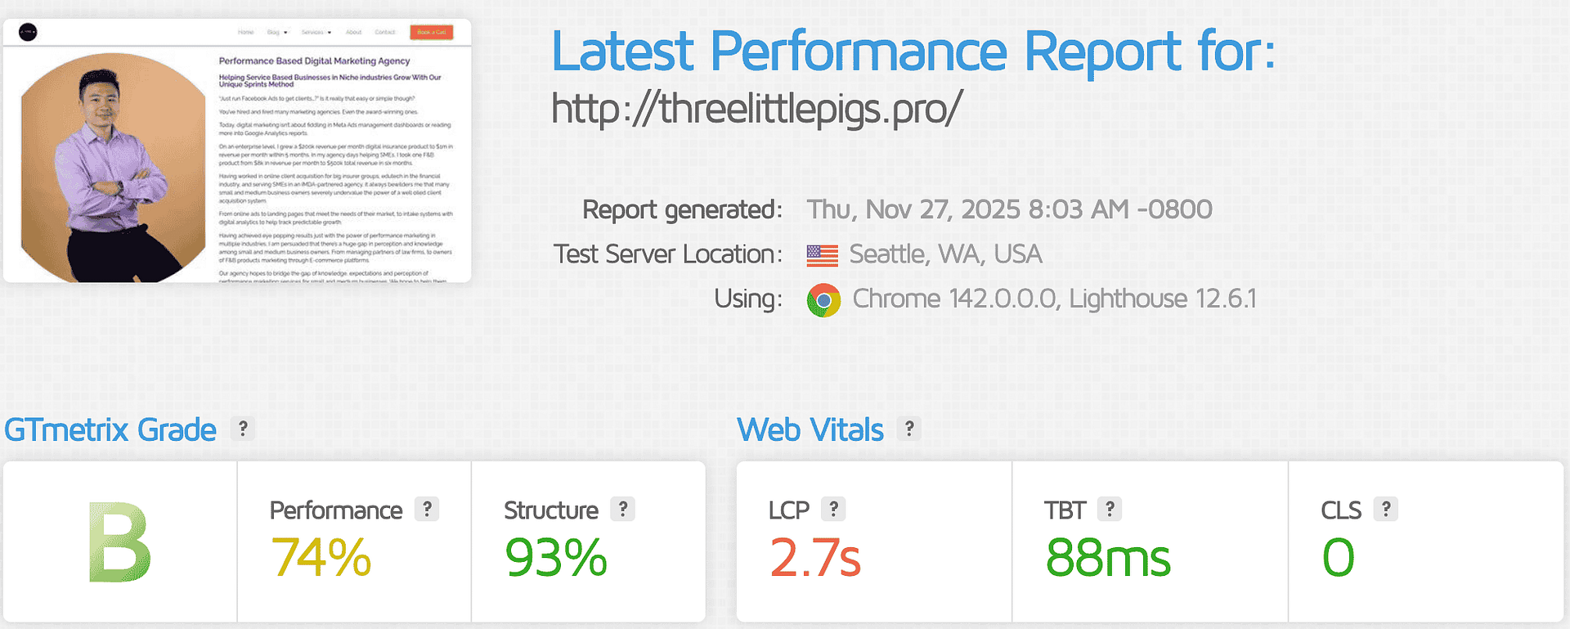Click the 88ms TBT value
Image resolution: width=1570 pixels, height=629 pixels.
[1108, 558]
